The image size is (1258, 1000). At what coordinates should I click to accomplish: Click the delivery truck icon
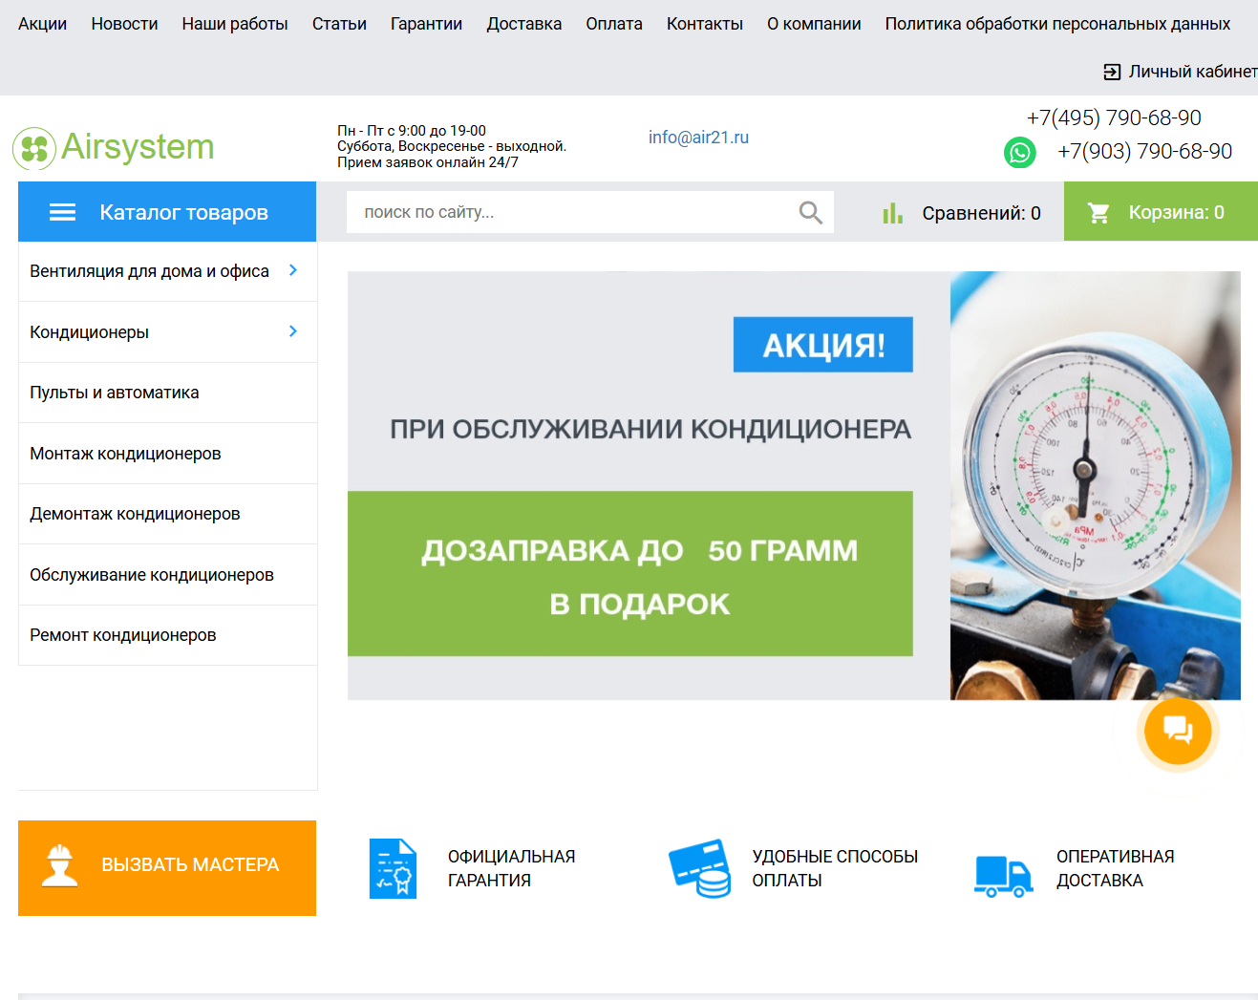point(1001,870)
